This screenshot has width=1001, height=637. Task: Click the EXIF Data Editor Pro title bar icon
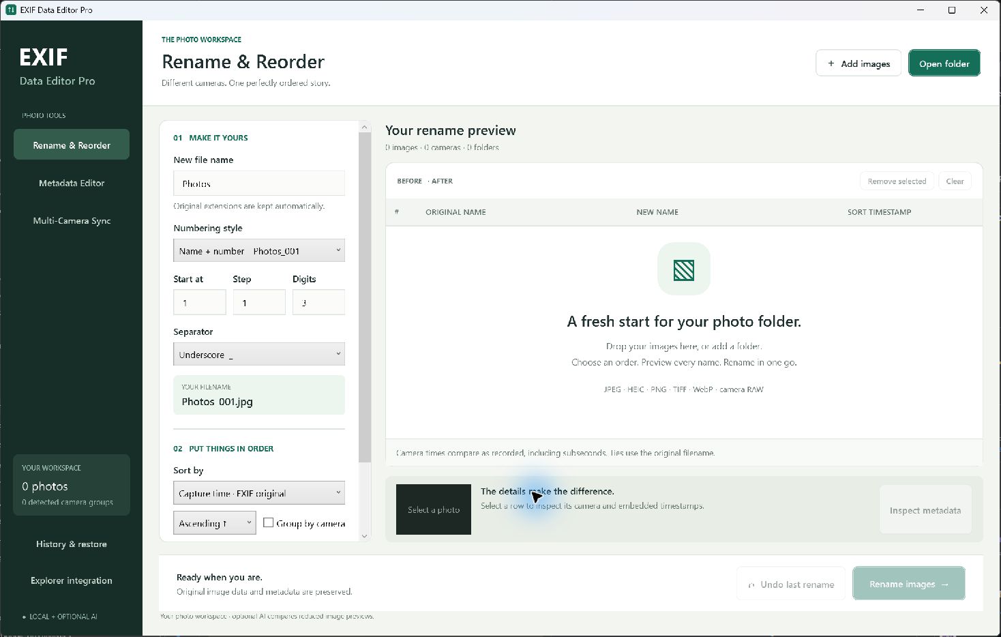tap(10, 10)
